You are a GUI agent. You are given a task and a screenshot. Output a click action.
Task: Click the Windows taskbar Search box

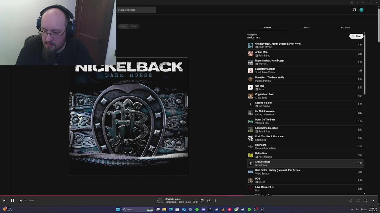tap(138, 209)
